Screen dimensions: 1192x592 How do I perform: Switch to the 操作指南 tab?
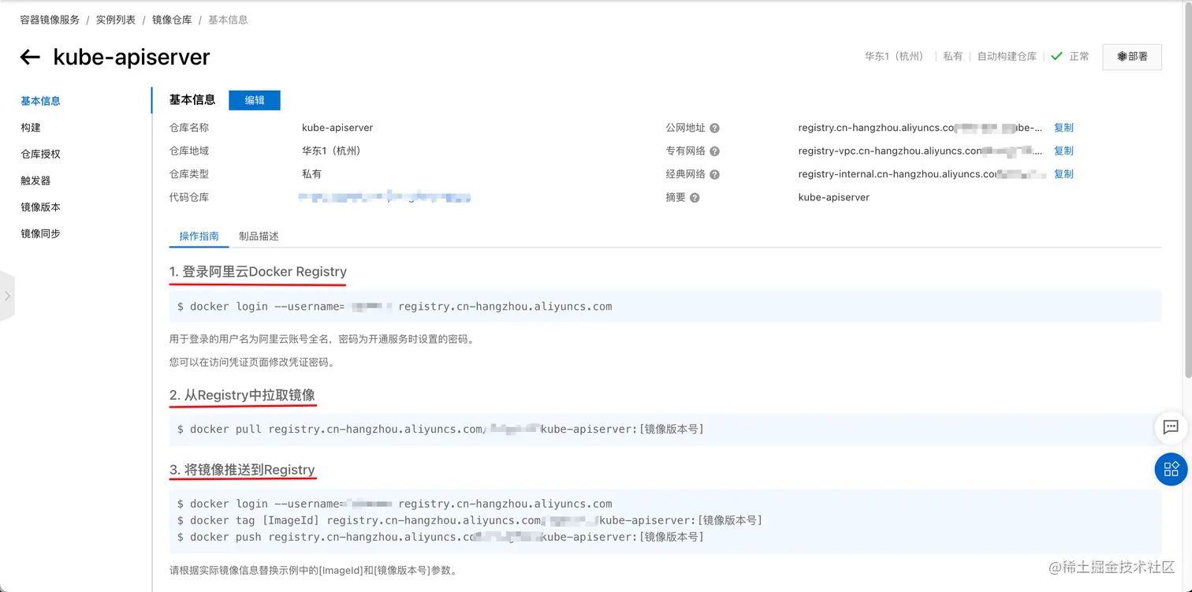pos(199,236)
